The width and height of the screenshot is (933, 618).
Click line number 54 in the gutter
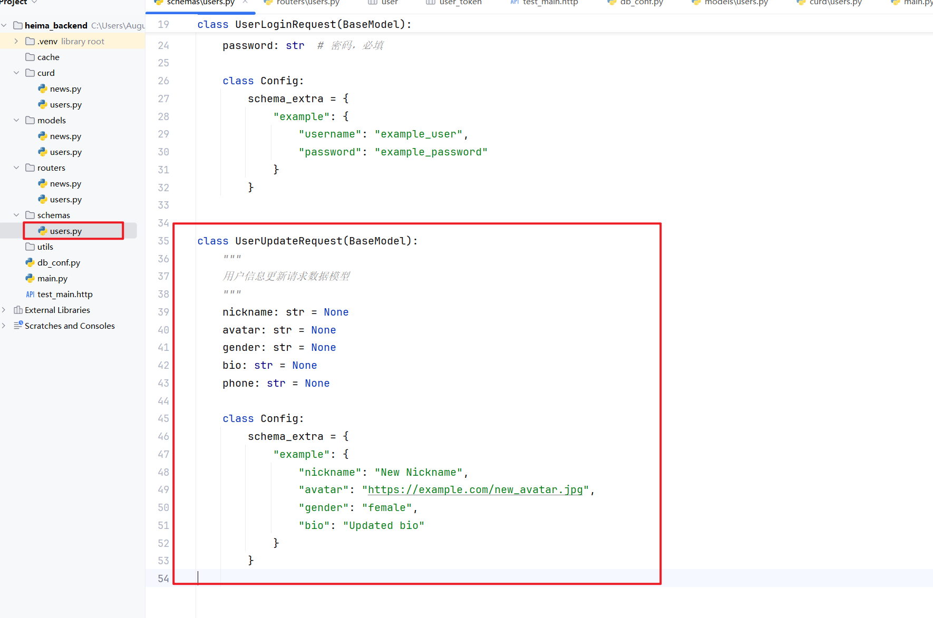pos(163,578)
